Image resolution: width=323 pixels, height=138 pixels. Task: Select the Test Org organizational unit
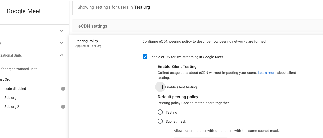(x=5, y=79)
